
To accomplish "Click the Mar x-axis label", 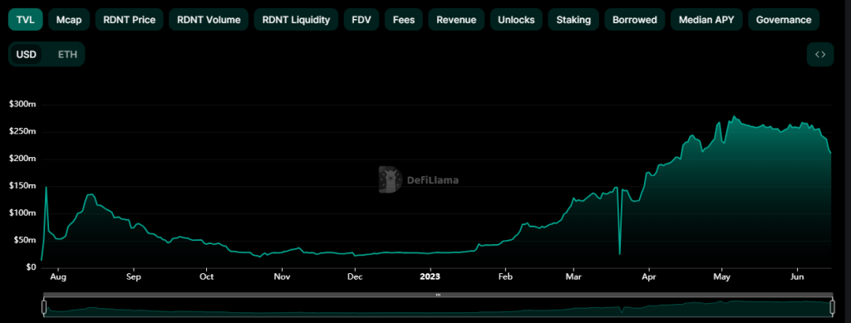I will 573,277.
